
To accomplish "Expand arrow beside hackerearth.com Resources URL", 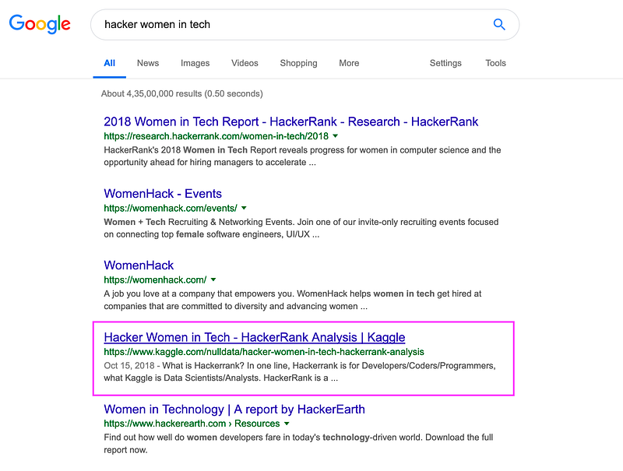I will [x=287, y=424].
